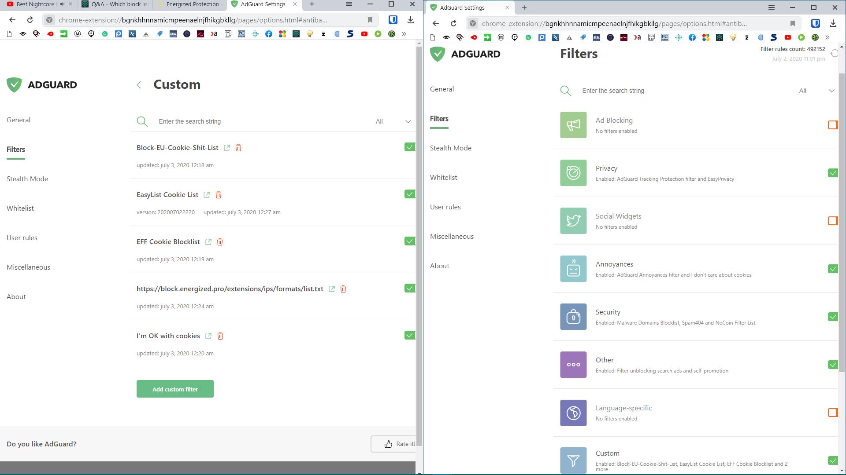
Task: Open Stealth Mode in the left window sidebar
Action: pyautogui.click(x=27, y=179)
